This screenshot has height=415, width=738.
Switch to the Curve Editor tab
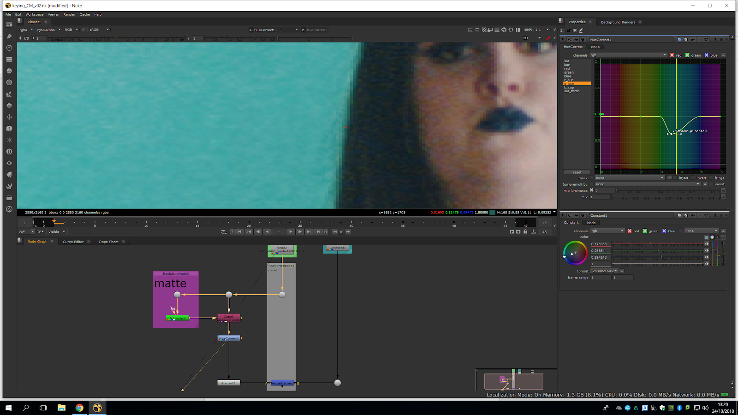coord(73,242)
